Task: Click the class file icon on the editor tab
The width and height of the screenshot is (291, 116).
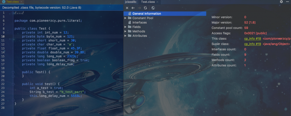Action: [3, 2]
